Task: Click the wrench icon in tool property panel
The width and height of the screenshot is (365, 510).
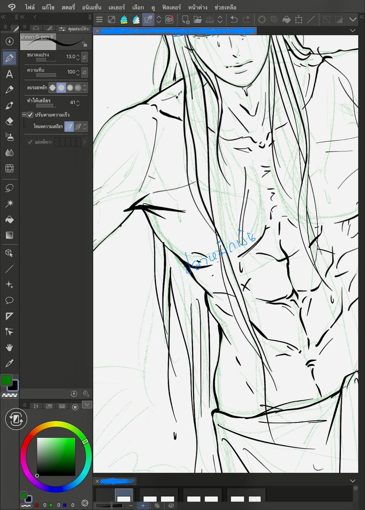Action: click(x=86, y=393)
